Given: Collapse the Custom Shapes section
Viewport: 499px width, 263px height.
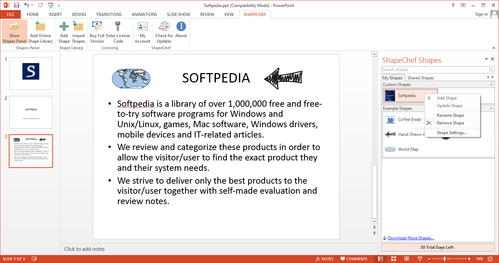Looking at the screenshot, I should [491, 85].
